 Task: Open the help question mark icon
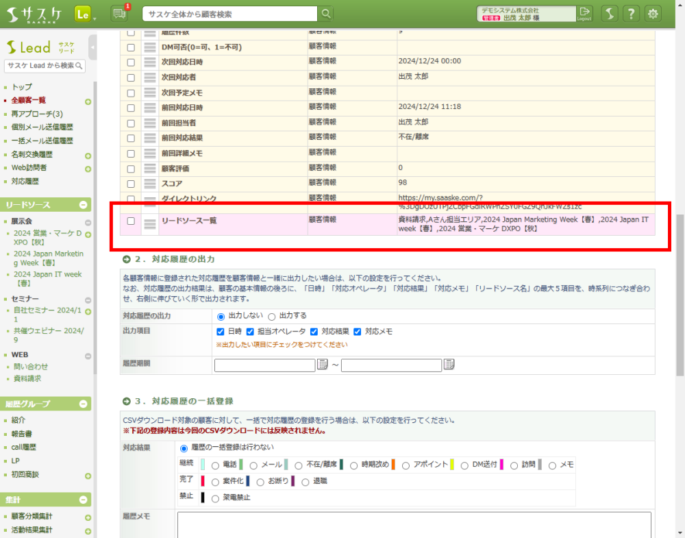tap(632, 14)
